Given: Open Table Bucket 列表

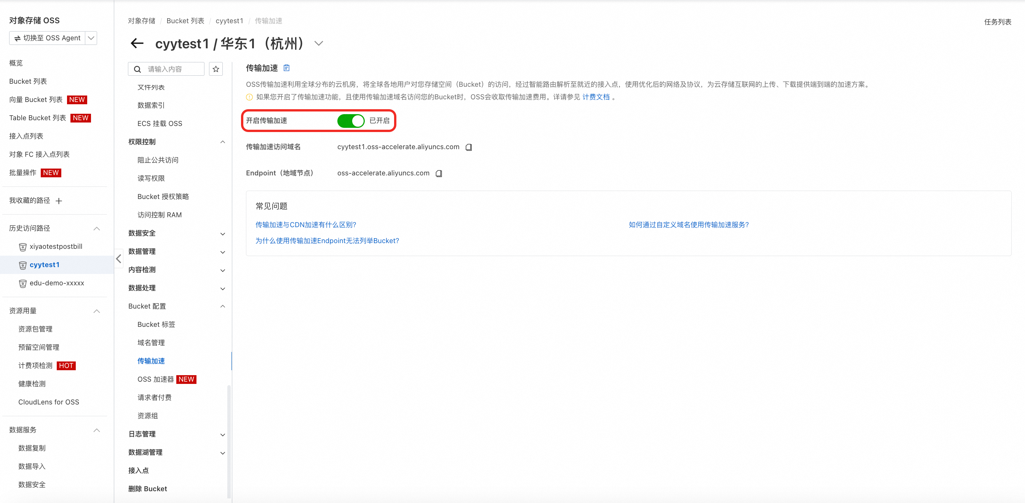Looking at the screenshot, I should click(38, 118).
